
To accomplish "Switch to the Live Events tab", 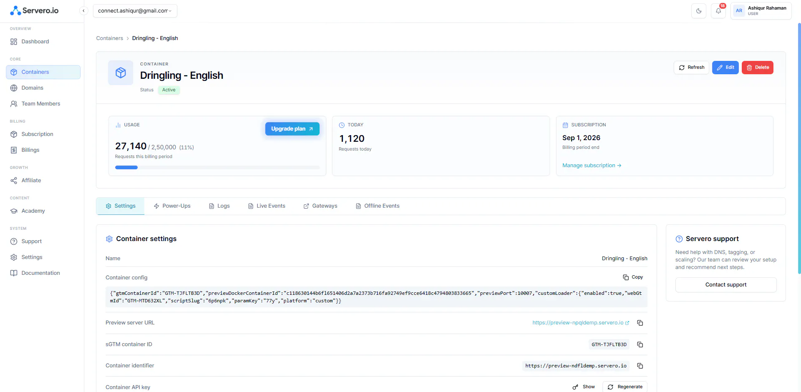I will (x=267, y=206).
